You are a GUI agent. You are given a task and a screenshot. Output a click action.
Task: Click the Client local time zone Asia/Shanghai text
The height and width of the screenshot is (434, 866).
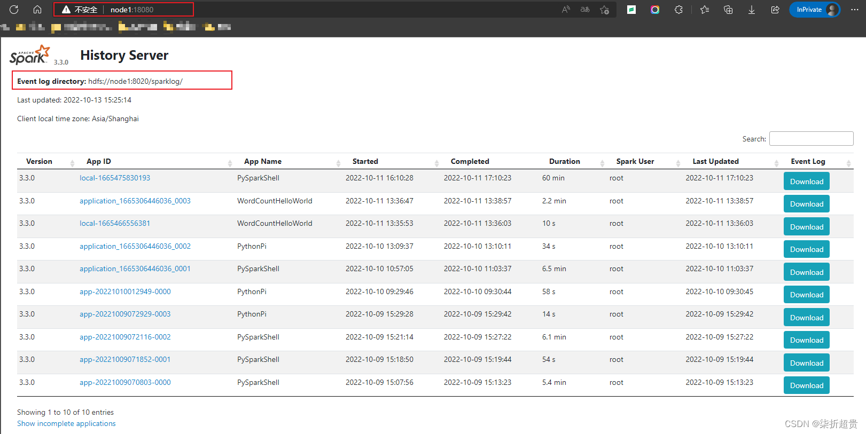pos(78,119)
